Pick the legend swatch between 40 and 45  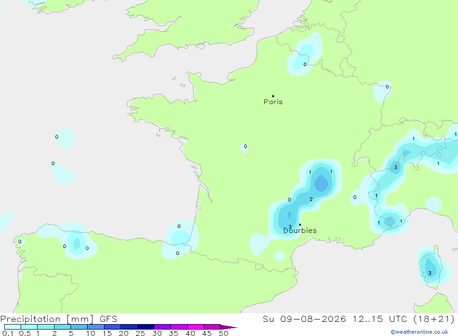coord(196,327)
